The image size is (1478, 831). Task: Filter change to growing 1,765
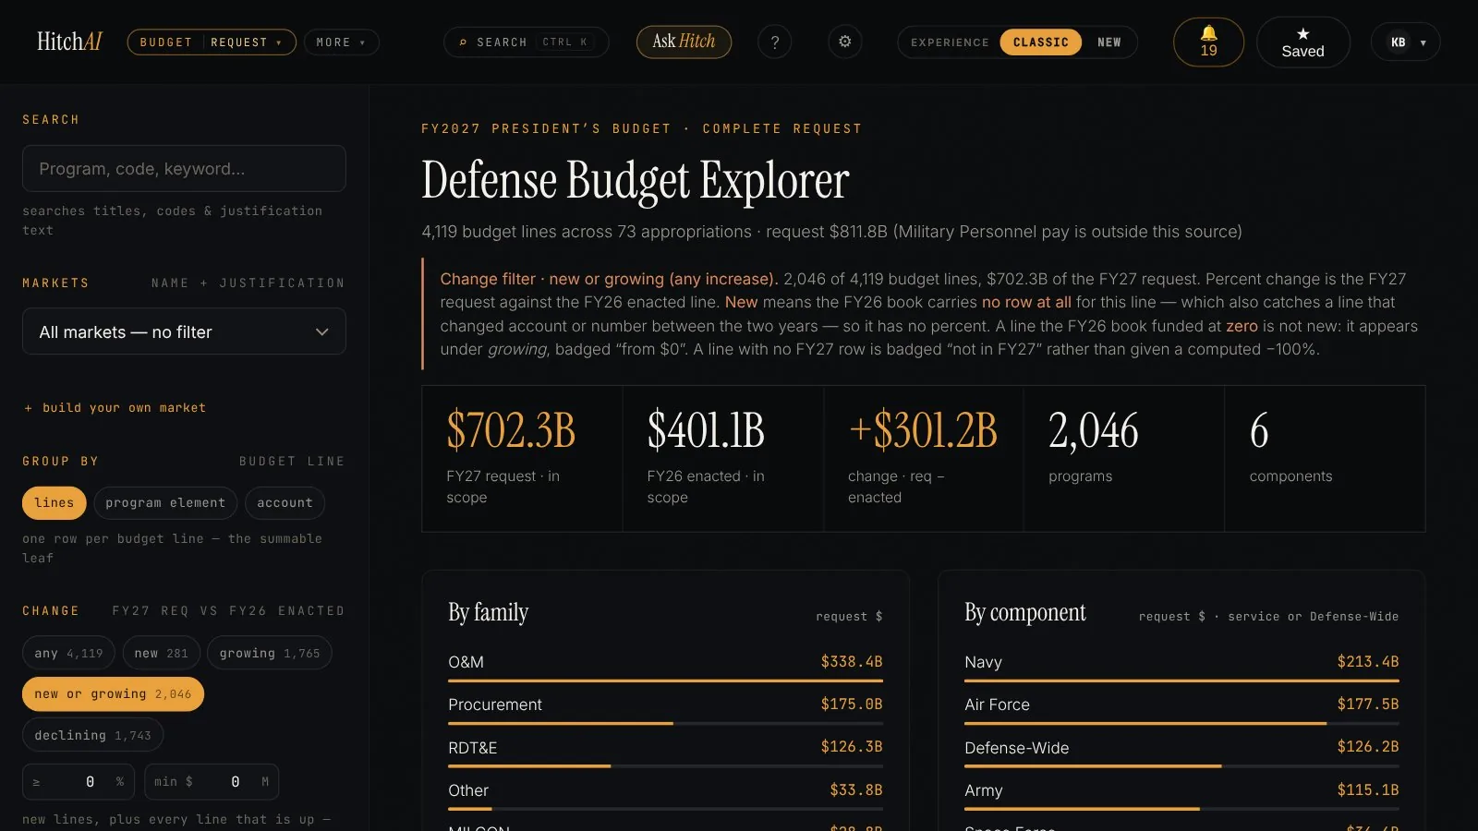269,653
